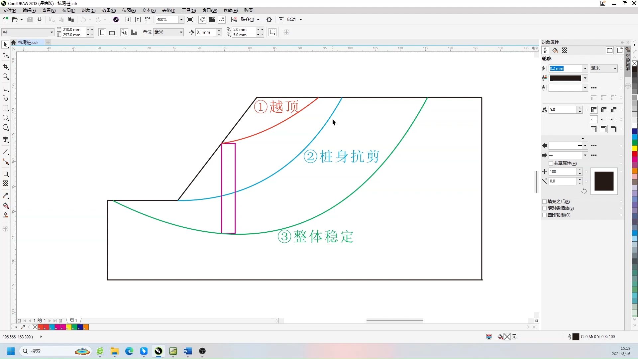Open the 对象 menu
Viewport: 638px width, 359px height.
(88, 10)
